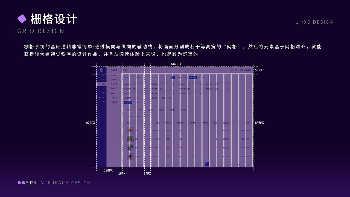Select the 商品 product sidebar icon
The image size is (350, 197).
pyautogui.click(x=100, y=84)
